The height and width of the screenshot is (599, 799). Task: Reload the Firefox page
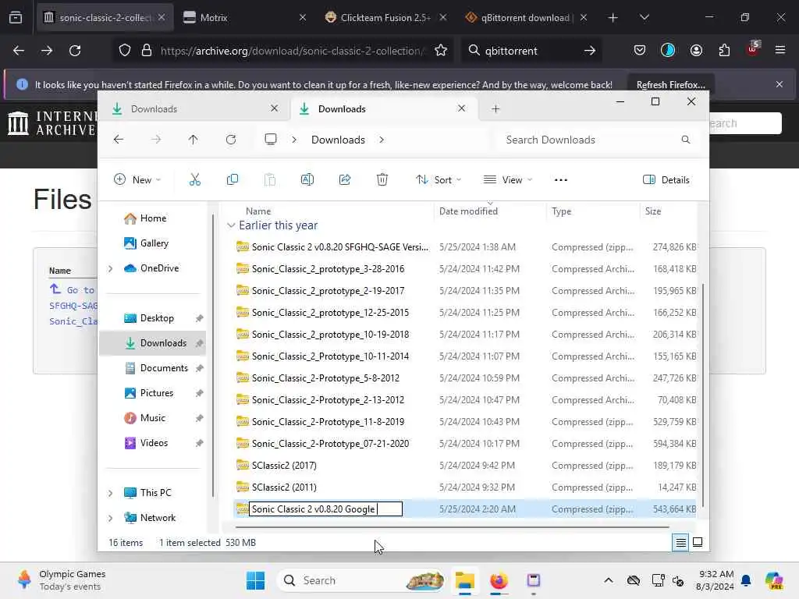pyautogui.click(x=75, y=51)
